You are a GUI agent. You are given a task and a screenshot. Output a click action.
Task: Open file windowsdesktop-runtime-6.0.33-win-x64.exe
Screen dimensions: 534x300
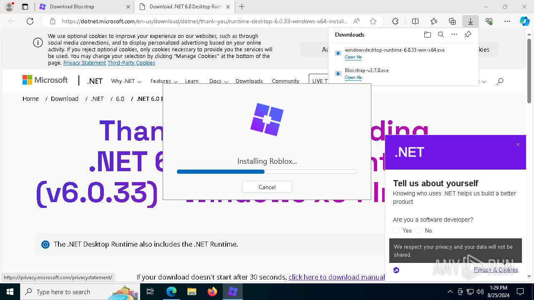[x=353, y=57]
